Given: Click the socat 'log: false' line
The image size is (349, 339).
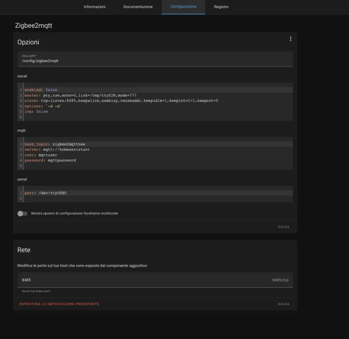Looking at the screenshot, I should pyautogui.click(x=36, y=112).
